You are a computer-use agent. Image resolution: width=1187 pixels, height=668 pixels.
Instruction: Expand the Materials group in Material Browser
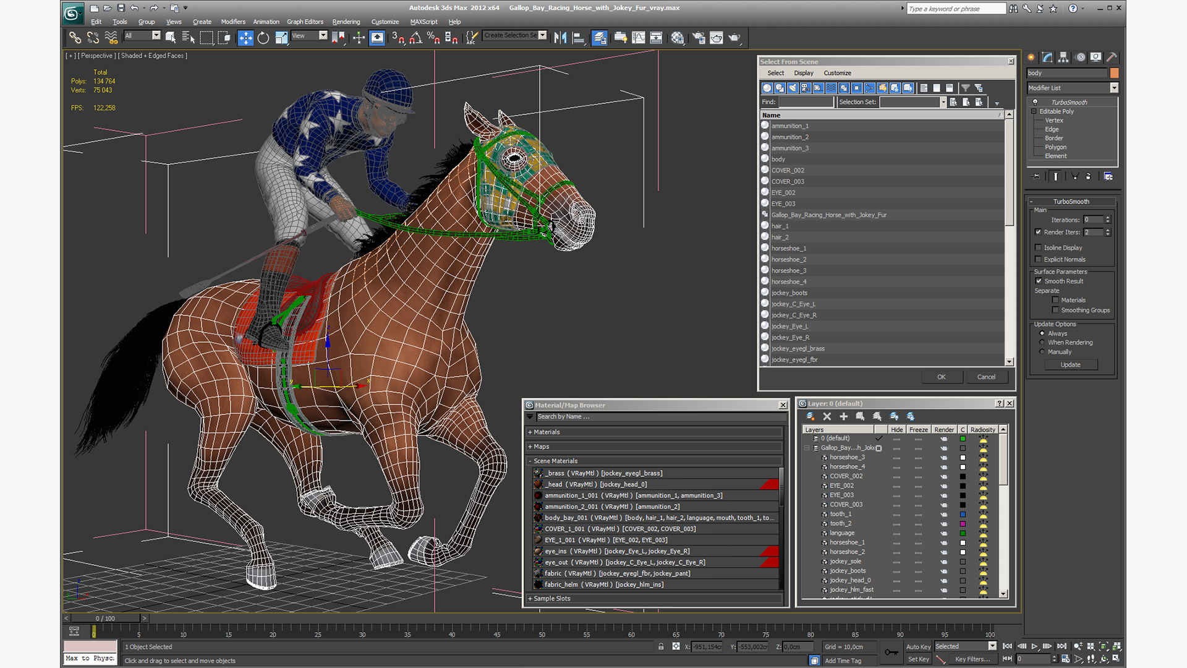(x=547, y=432)
